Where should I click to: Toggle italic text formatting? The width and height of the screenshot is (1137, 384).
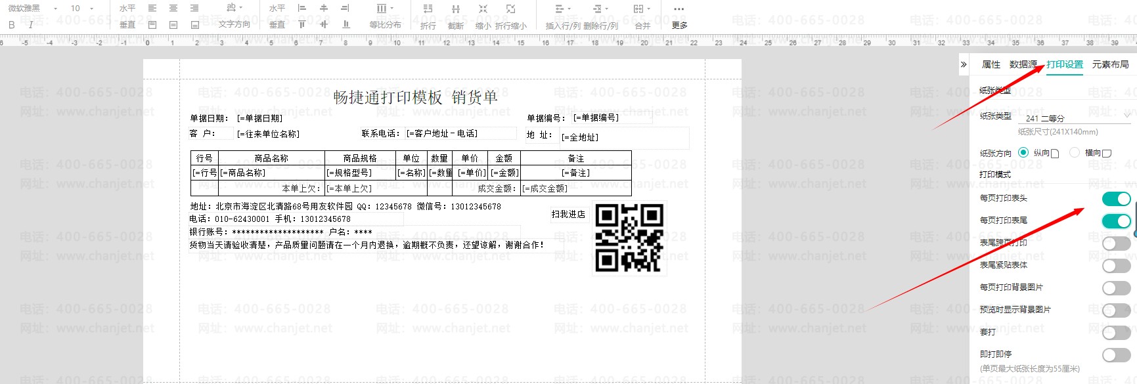(31, 25)
